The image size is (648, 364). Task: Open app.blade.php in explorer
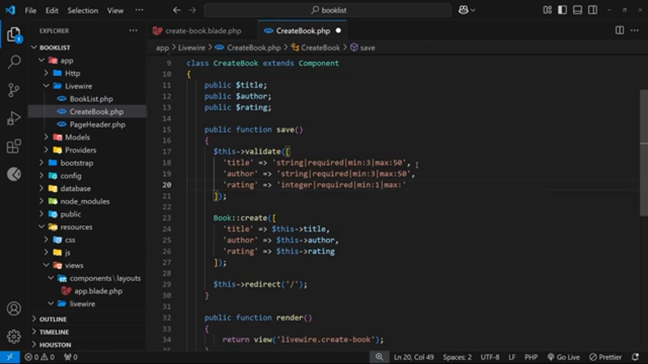98,291
